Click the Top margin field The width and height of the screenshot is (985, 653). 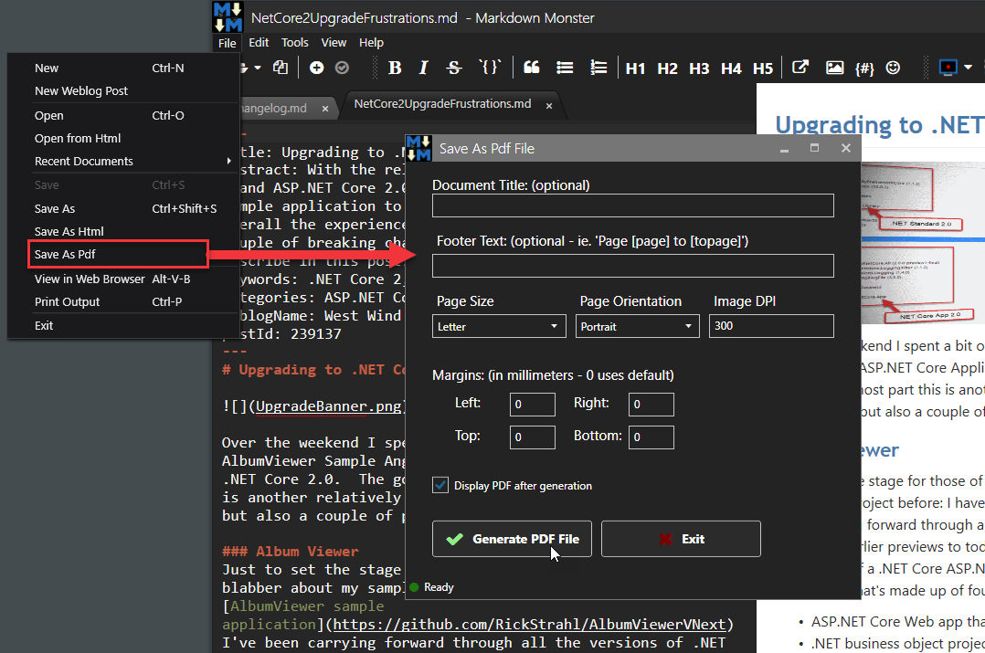point(532,437)
